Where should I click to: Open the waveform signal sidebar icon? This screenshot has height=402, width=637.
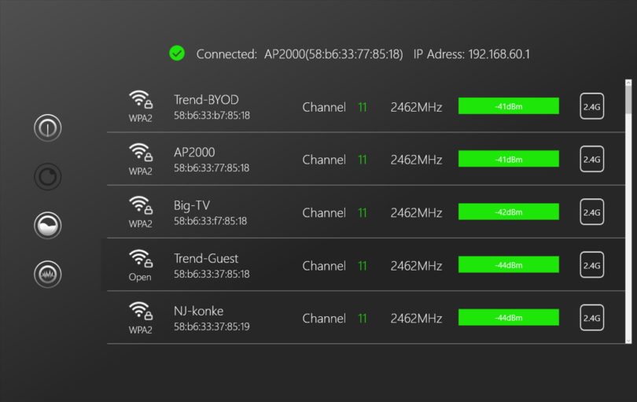click(x=48, y=274)
